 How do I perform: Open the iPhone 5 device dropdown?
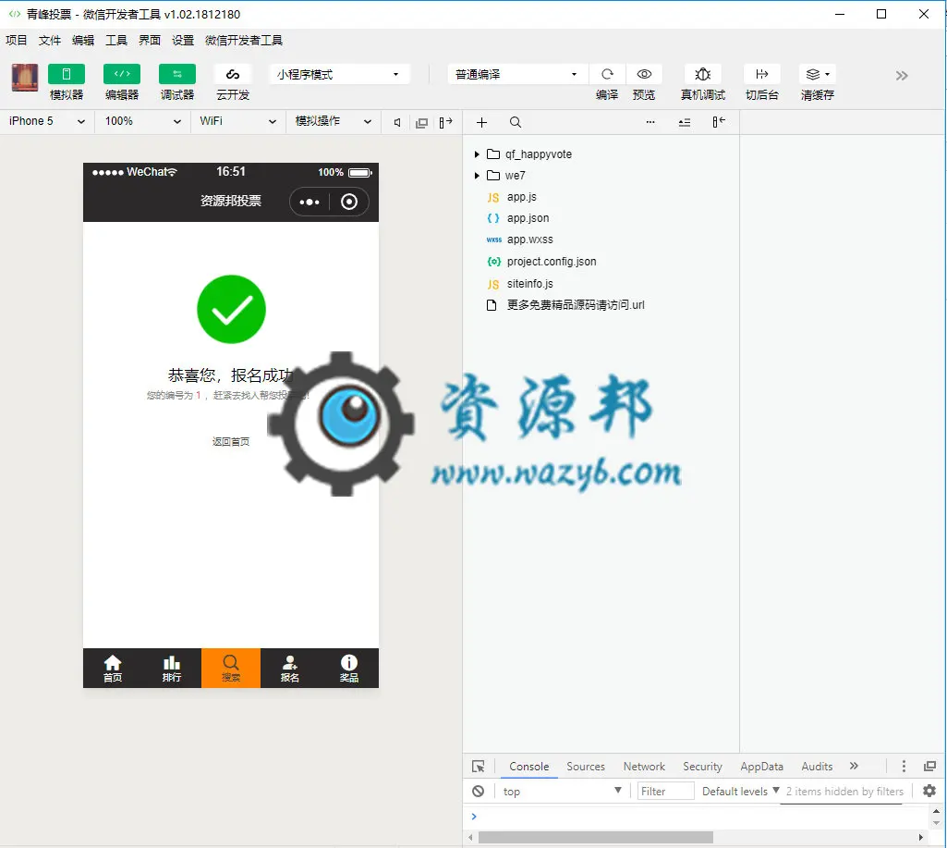pyautogui.click(x=46, y=121)
